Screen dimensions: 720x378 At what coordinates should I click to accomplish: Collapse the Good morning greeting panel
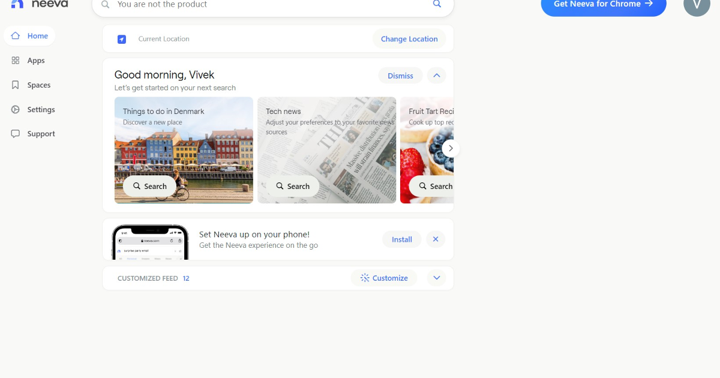coord(437,75)
